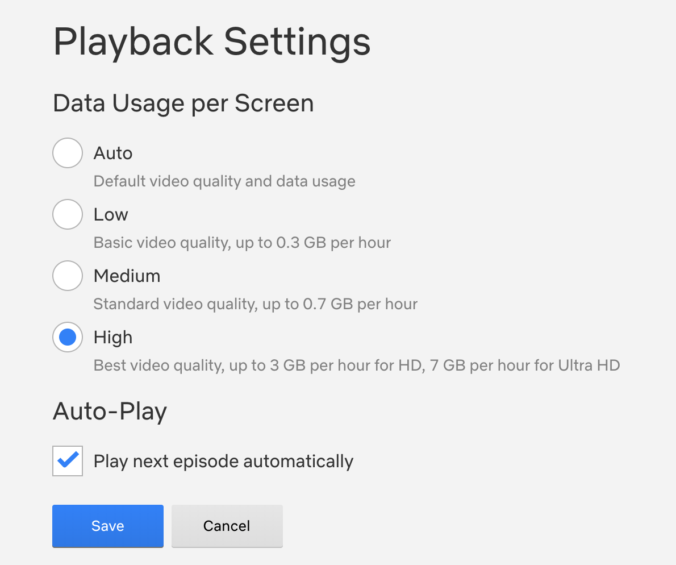This screenshot has height=565, width=676.
Task: Select the Auto data usage radio button
Action: point(68,152)
